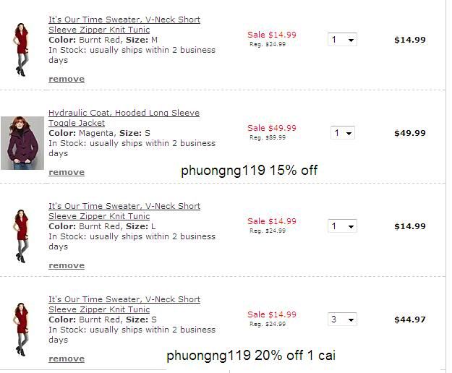
Task: Remove the size S sweater from cart
Action: point(67,359)
